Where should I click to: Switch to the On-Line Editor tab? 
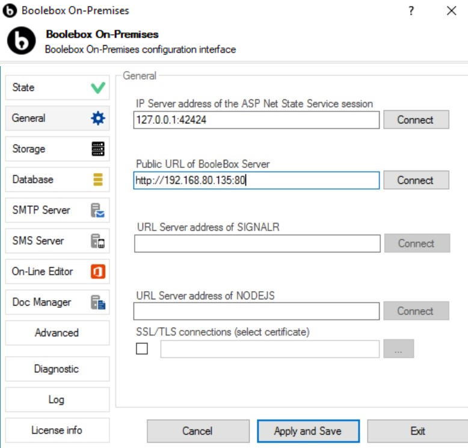click(57, 271)
